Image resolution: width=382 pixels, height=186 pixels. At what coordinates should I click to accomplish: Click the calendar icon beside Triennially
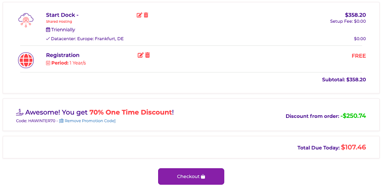(48, 30)
